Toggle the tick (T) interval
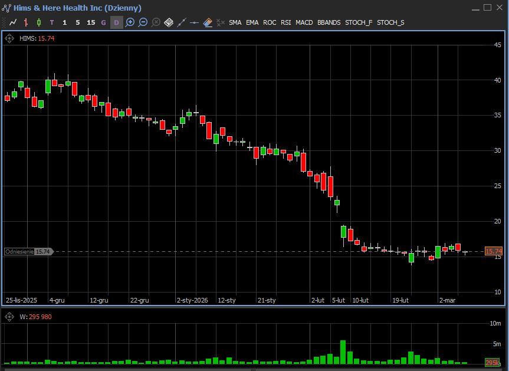 coord(52,22)
